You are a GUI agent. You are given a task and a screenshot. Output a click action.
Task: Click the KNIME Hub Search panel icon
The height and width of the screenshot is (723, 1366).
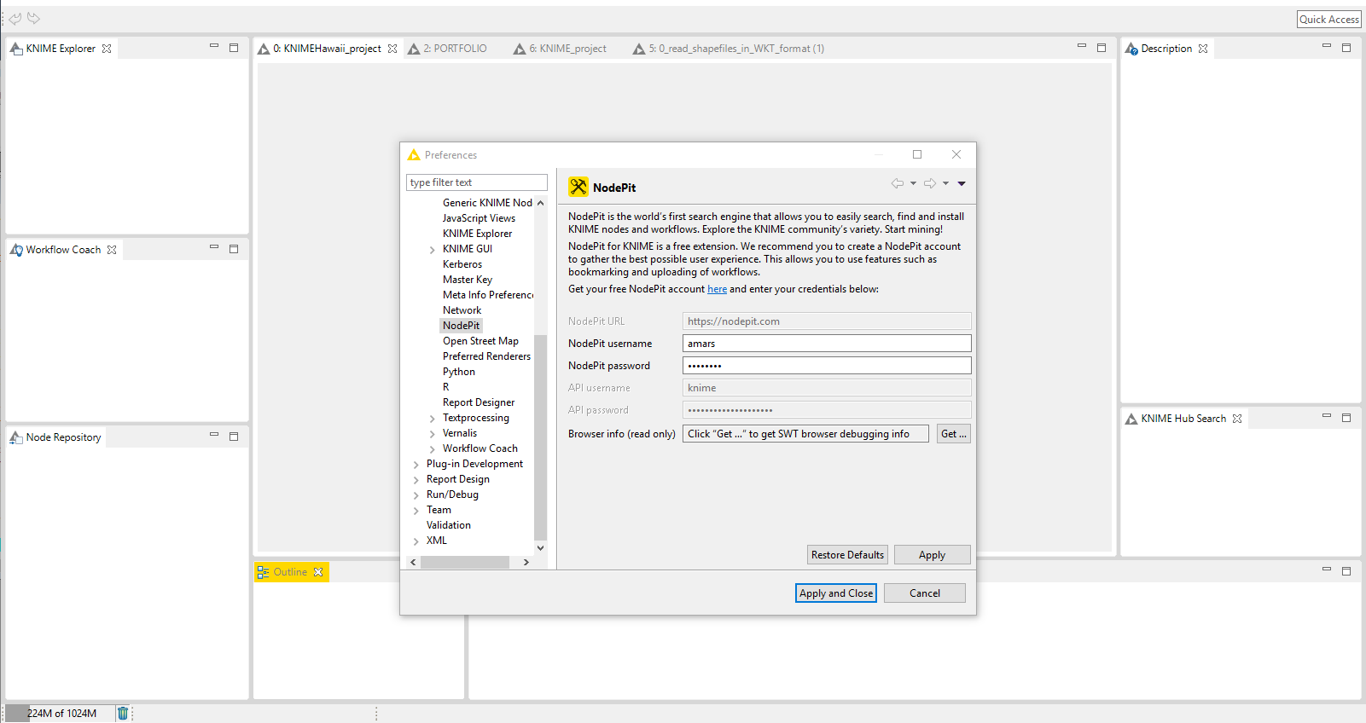pos(1131,419)
